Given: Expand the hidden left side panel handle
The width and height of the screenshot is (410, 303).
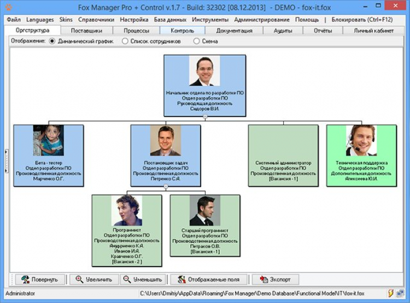Looking at the screenshot, I should tap(7, 161).
